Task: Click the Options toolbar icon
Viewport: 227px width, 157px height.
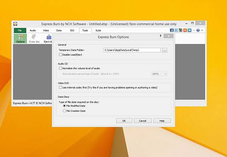Action: click(20, 39)
